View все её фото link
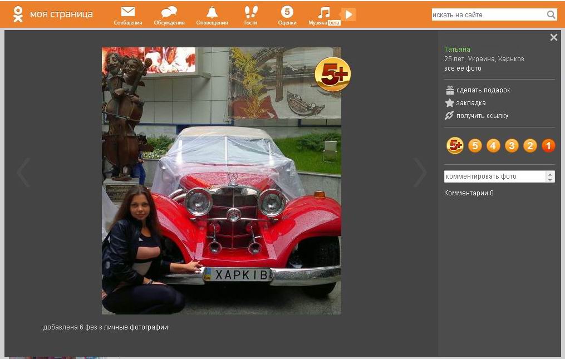The image size is (565, 359). tap(462, 68)
